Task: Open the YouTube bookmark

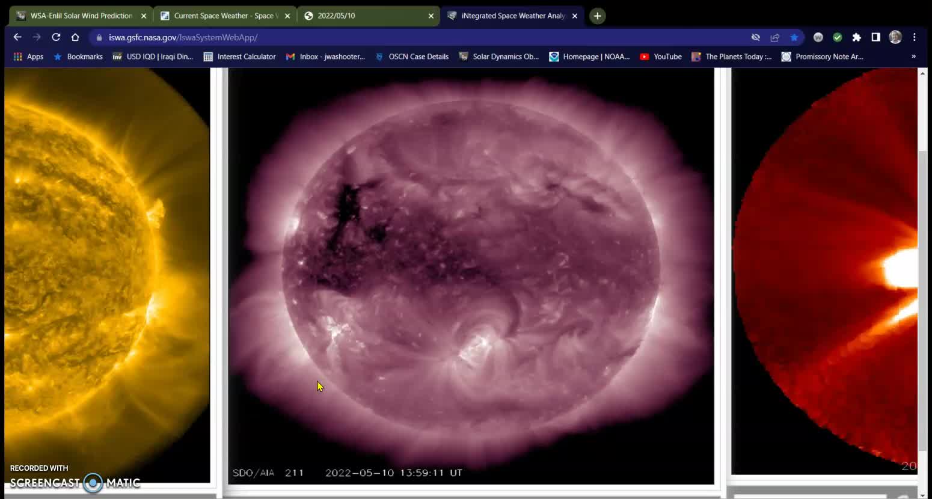Action: [x=660, y=57]
